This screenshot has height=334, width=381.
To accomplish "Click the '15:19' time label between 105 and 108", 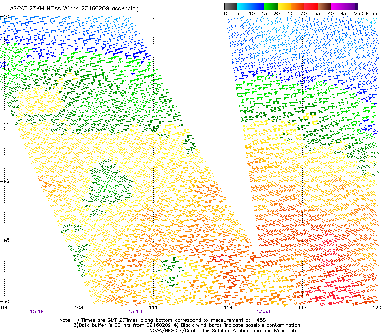I will [x=37, y=312].
